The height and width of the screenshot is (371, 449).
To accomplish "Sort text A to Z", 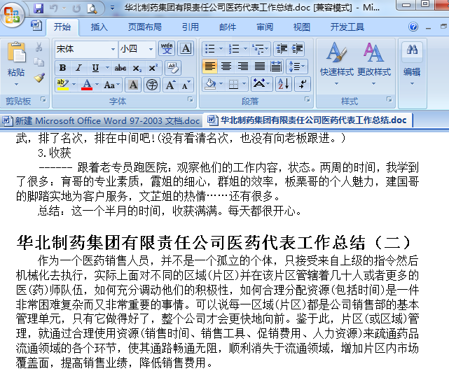I will tap(284, 84).
